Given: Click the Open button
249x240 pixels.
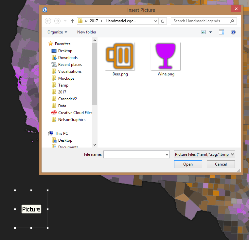Looking at the screenshot, I should point(188,164).
